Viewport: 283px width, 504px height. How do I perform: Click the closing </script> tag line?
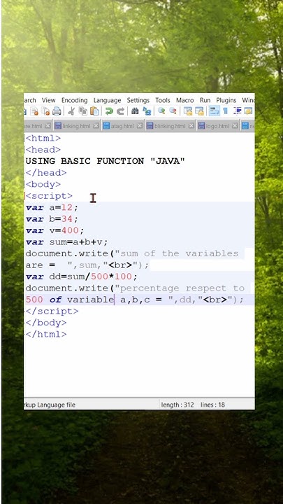[52, 311]
